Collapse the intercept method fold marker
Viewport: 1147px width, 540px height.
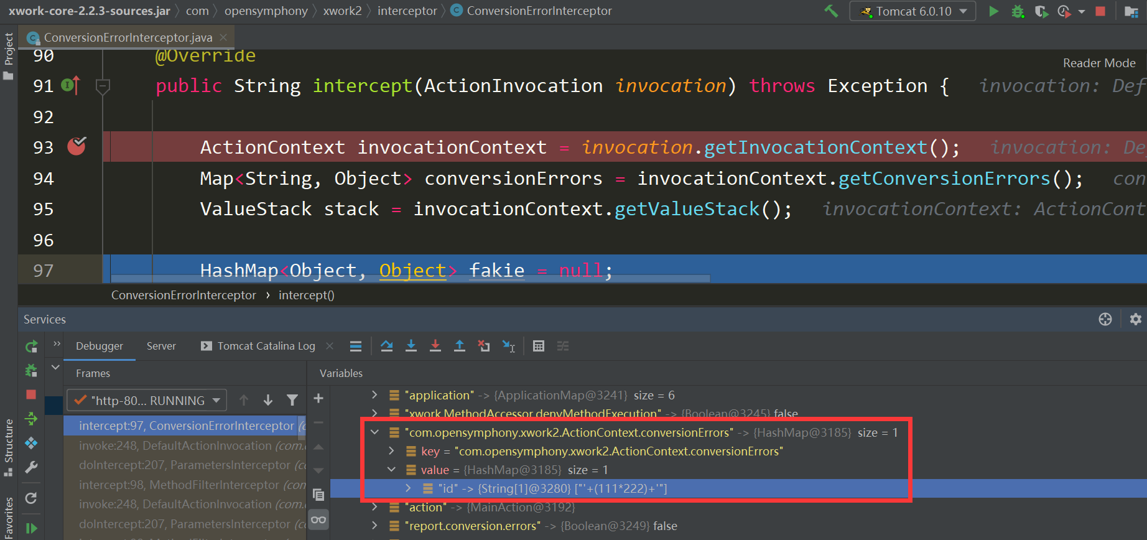[x=103, y=86]
